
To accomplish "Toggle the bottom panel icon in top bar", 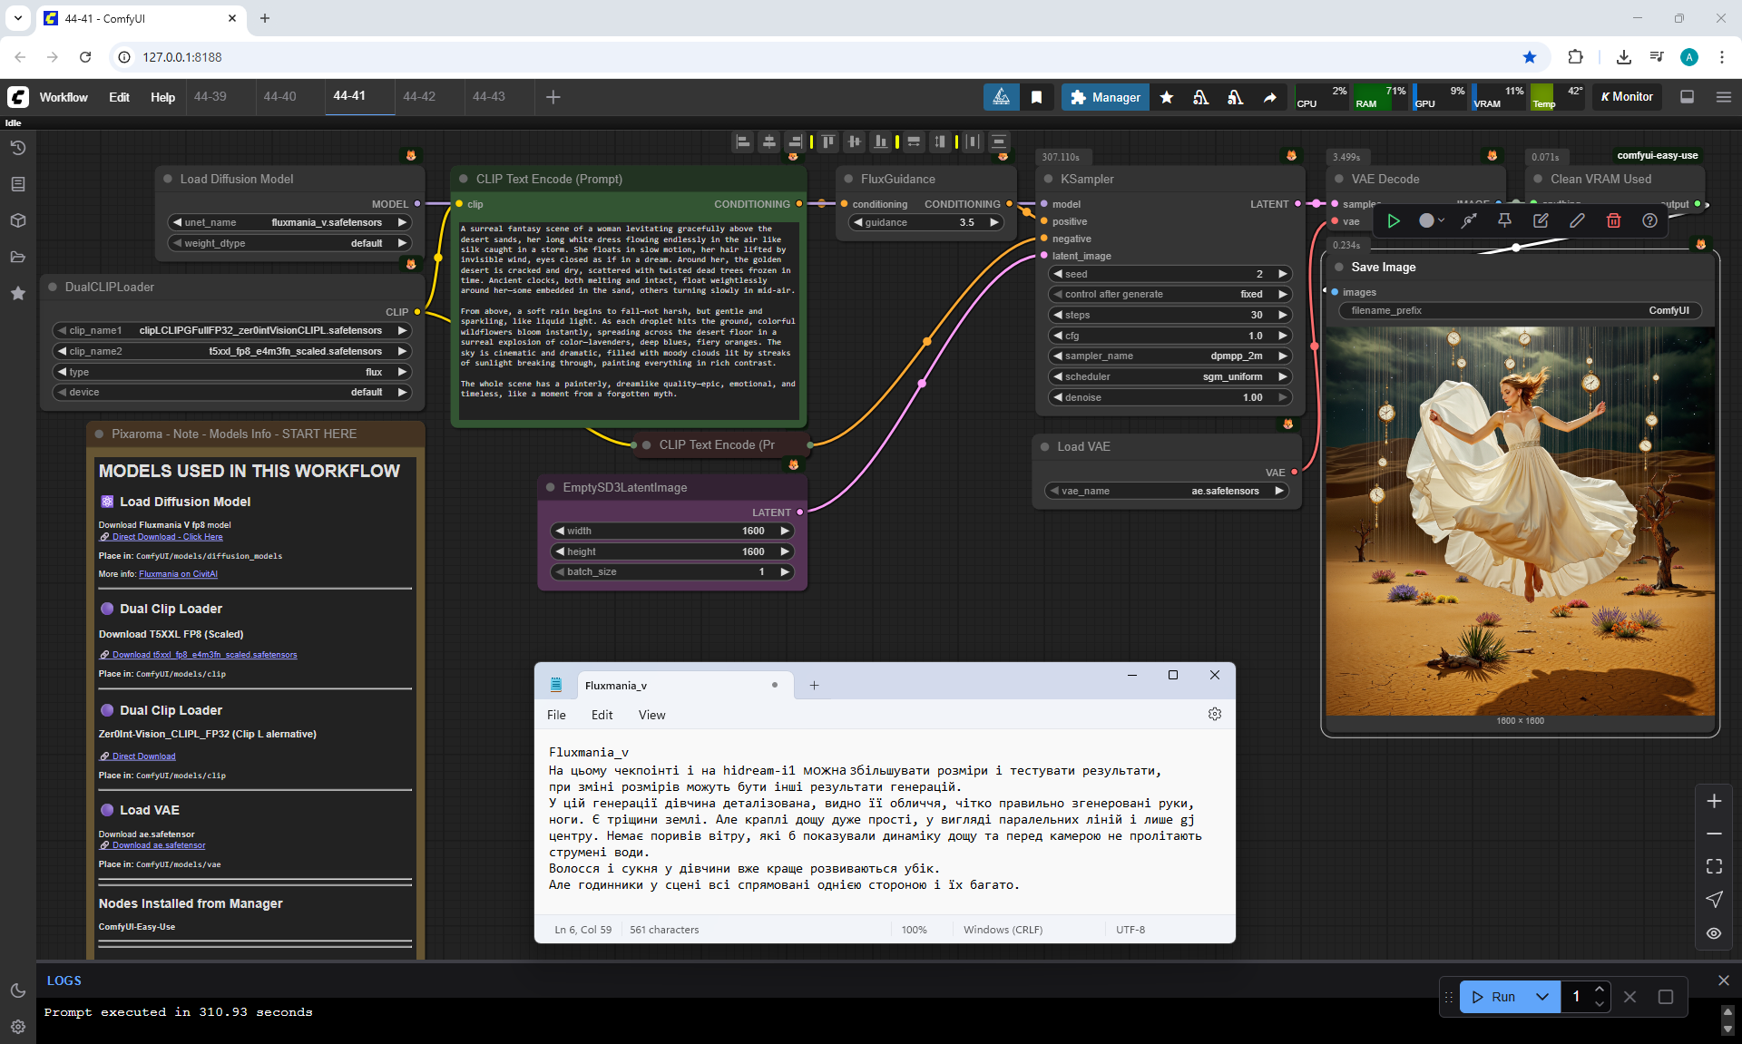I will point(1687,97).
